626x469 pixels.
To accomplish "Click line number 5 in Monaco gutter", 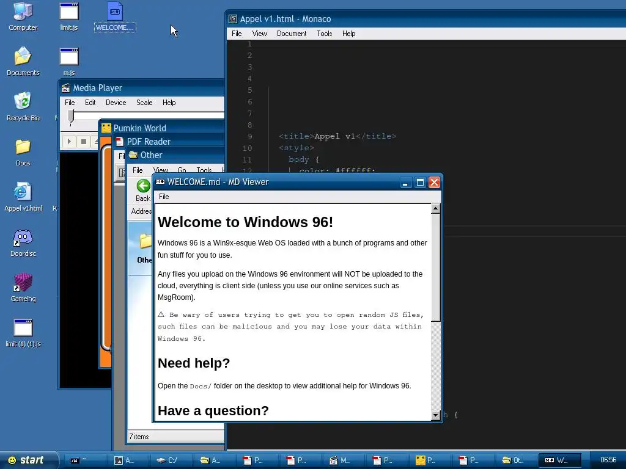I will 249,90.
